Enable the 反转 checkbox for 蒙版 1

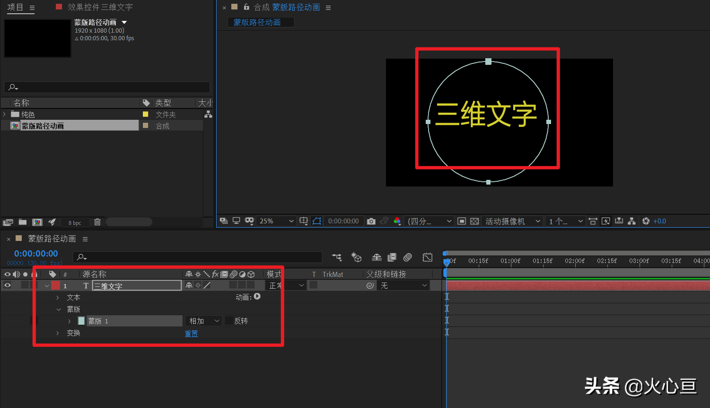229,321
